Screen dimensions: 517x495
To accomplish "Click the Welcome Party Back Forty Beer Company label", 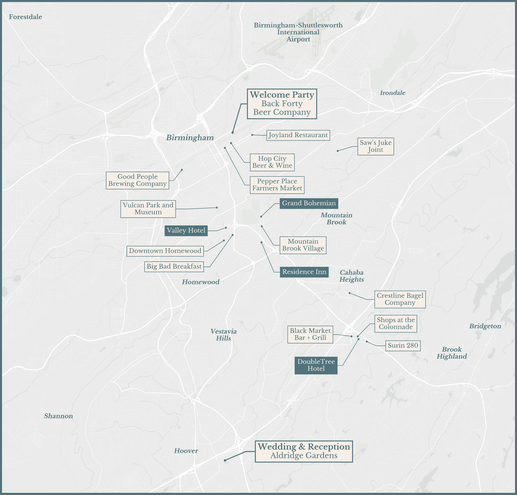I will (x=282, y=104).
